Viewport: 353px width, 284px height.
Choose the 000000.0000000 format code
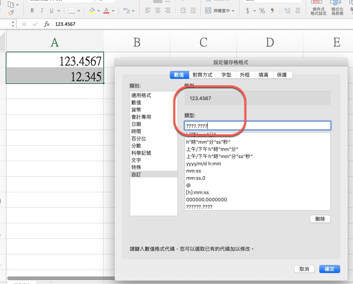[x=207, y=199]
